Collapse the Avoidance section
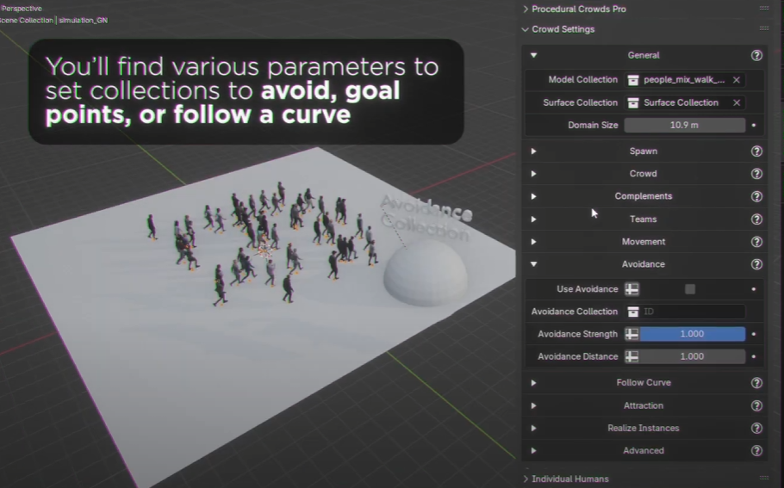Image resolution: width=784 pixels, height=488 pixels. click(643, 264)
